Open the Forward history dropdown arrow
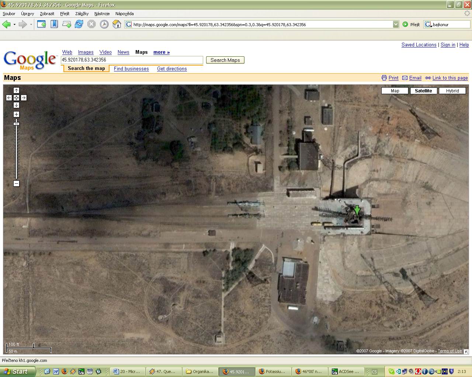472x377 pixels. pos(31,25)
